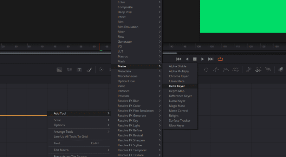
Task: Expand the Add Tool submenu
Action: pos(79,113)
